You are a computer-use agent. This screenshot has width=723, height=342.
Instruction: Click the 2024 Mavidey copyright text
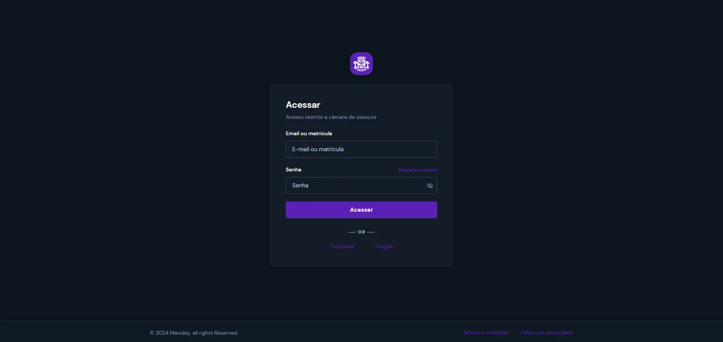pyautogui.click(x=194, y=333)
